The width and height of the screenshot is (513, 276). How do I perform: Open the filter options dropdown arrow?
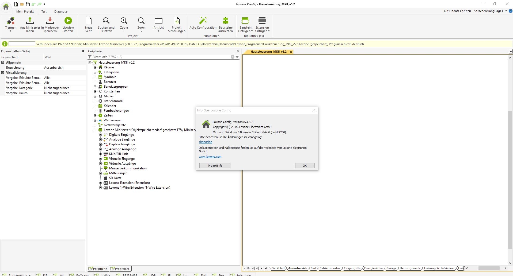237,57
